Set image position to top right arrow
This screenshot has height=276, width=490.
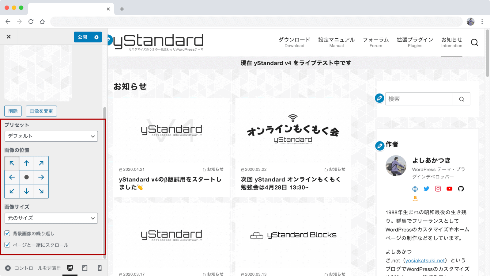(41, 163)
